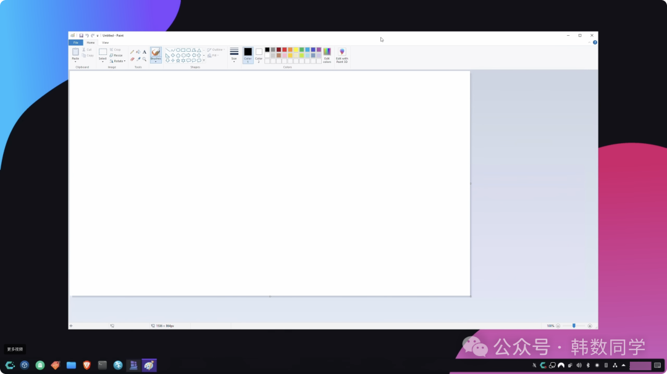The width and height of the screenshot is (667, 374).
Task: Select the Pencil tool
Action: 132,51
